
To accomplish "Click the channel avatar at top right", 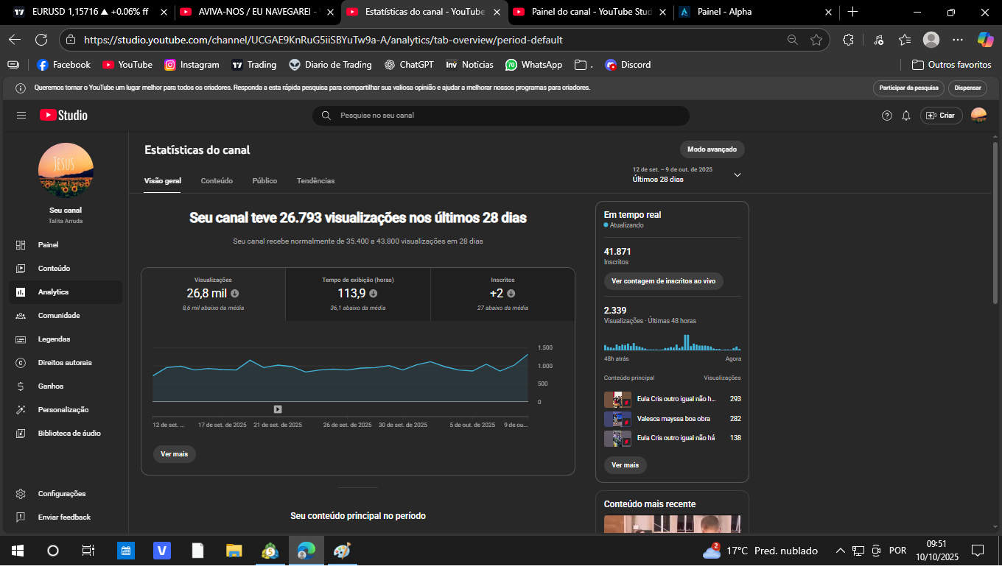I will [x=978, y=116].
